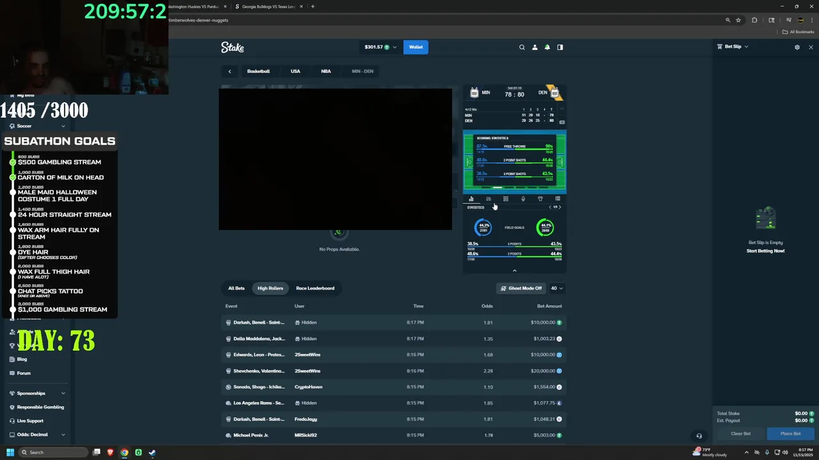Click the Wallet button
The image size is (819, 460).
(416, 47)
